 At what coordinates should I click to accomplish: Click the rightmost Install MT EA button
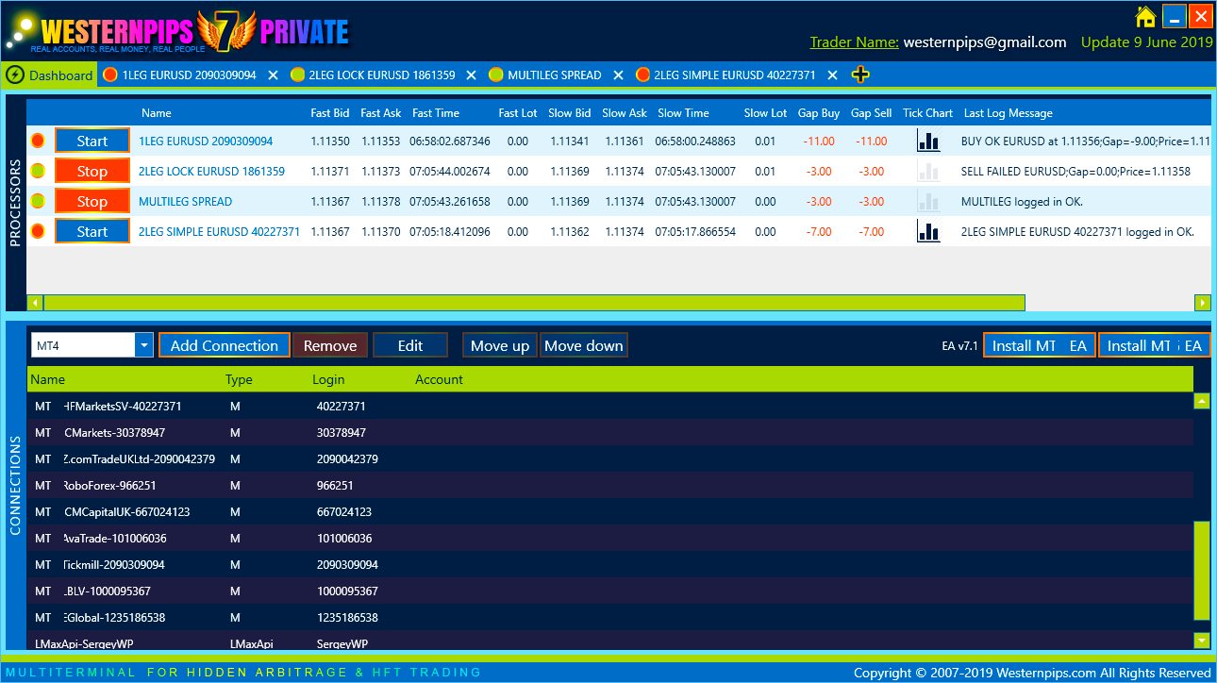[x=1154, y=345]
